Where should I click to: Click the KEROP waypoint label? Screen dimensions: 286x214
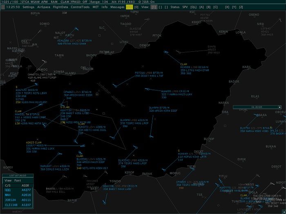[130, 172]
